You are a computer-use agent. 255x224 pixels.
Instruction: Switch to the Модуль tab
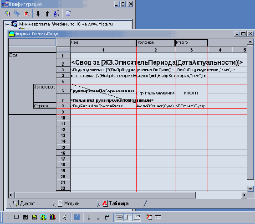coord(69,203)
